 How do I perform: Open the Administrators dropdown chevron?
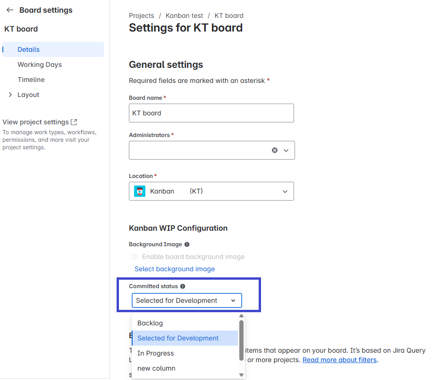coord(286,150)
